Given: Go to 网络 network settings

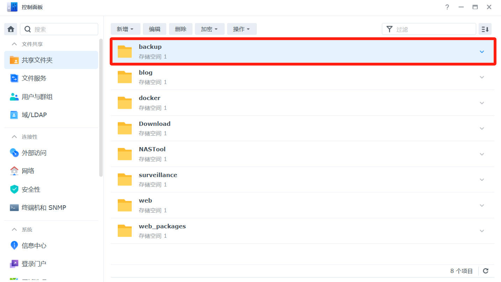Looking at the screenshot, I should 28,171.
